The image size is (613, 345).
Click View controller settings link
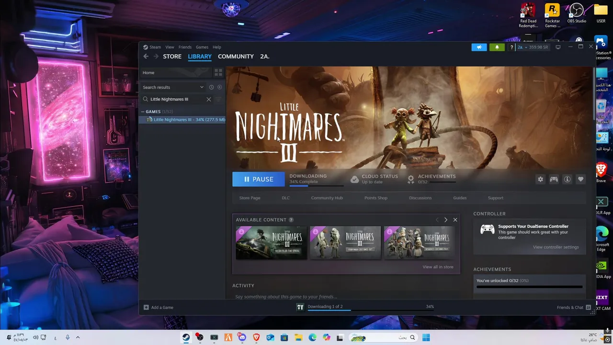pyautogui.click(x=556, y=247)
